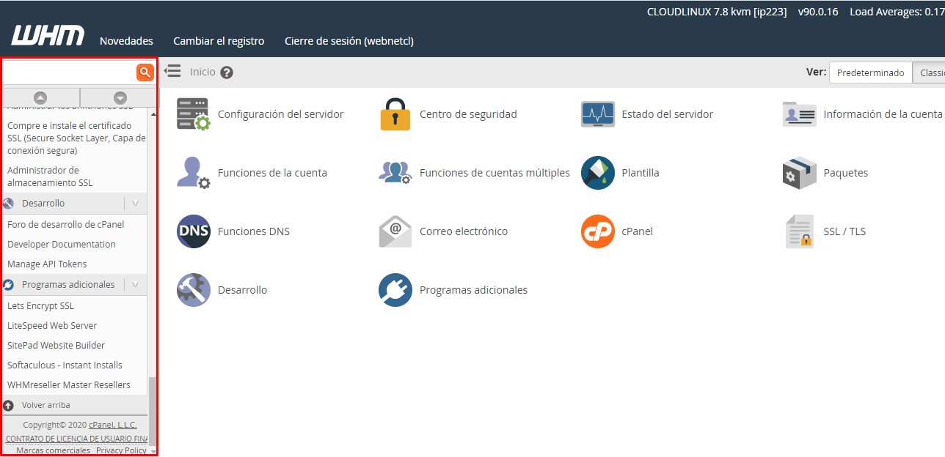Image resolution: width=945 pixels, height=457 pixels.
Task: Open the cPanel orange logo icon
Action: click(597, 231)
